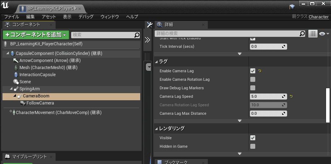The image size is (331, 164).
Task: Click the コンポーネントを追加 button
Action: [x=36, y=35]
